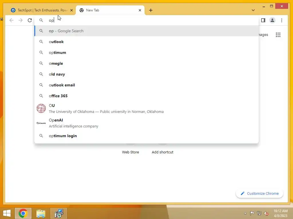Click the University of Oklahoma seal thumbnail
The width and height of the screenshot is (293, 219).
click(41, 108)
